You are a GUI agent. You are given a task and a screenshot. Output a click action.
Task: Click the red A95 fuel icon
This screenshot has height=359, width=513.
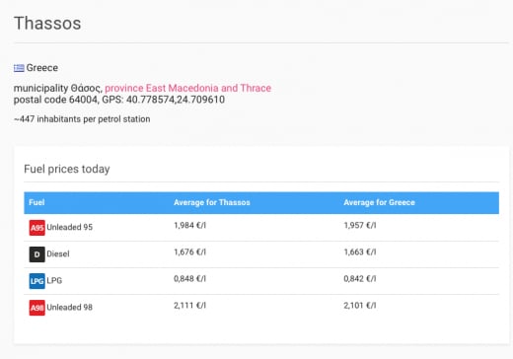point(37,228)
